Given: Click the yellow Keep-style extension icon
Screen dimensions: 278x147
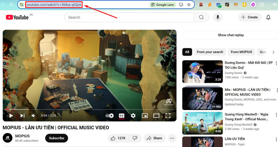Looking at the screenshot, I should pyautogui.click(x=244, y=5).
